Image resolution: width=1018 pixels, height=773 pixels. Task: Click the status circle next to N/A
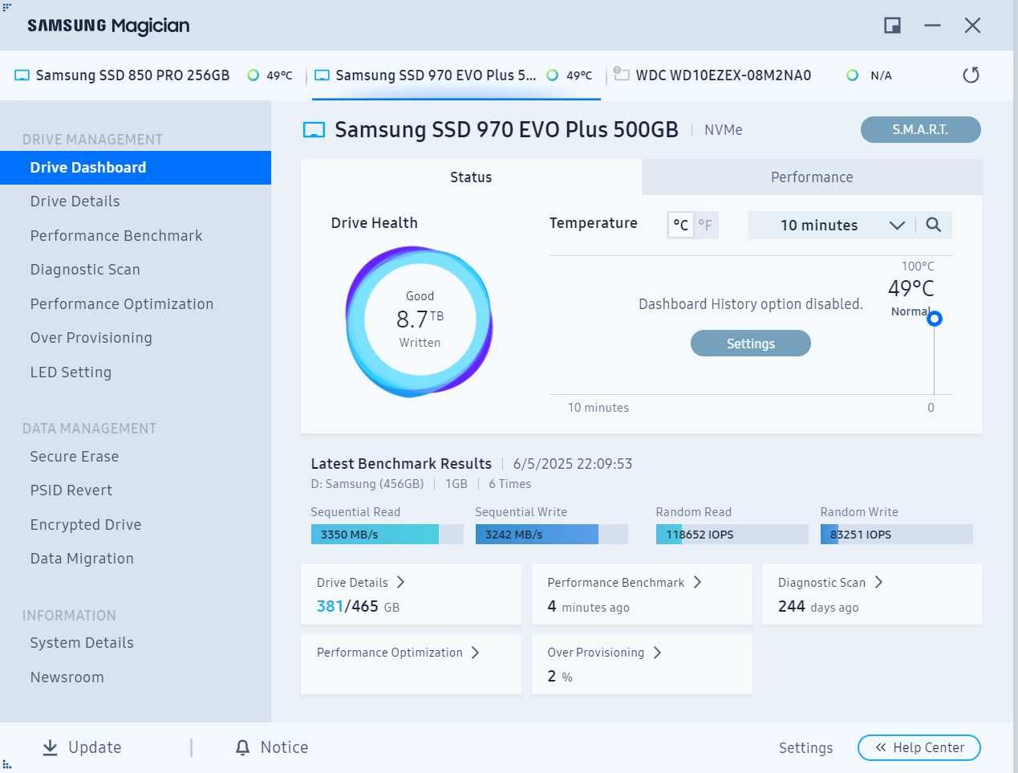tap(852, 75)
